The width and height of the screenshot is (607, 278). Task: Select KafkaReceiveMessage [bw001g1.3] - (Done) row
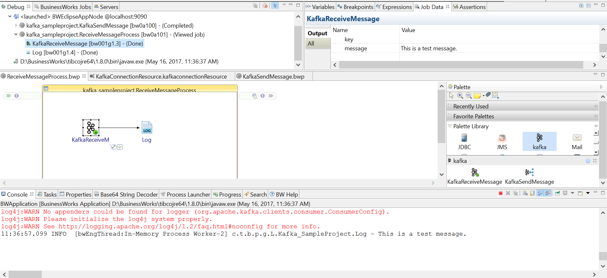point(85,43)
